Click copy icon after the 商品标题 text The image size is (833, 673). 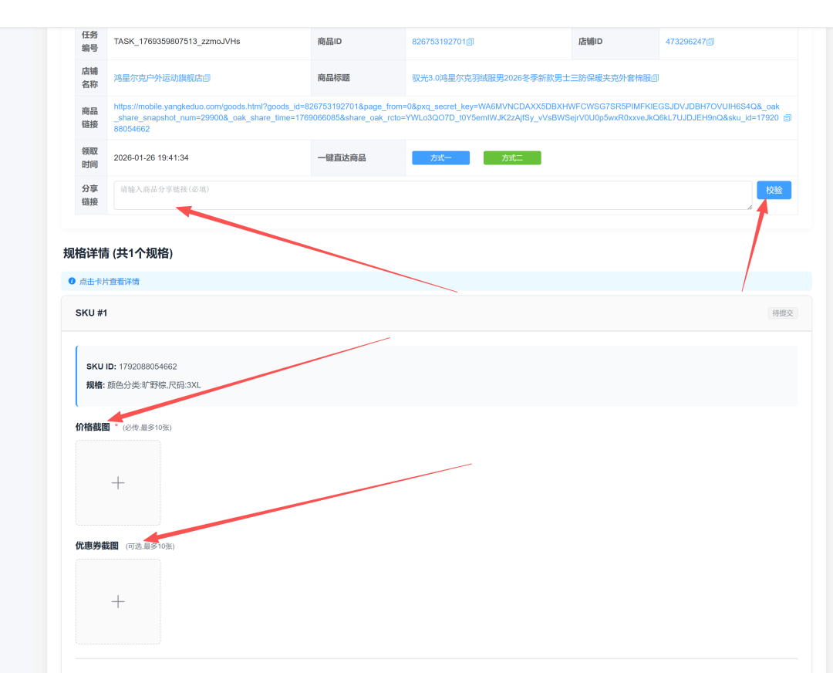tap(656, 78)
